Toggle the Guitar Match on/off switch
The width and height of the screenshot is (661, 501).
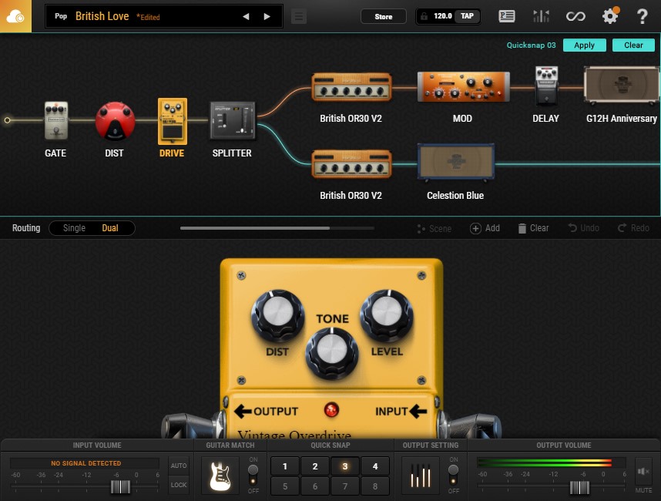(x=253, y=475)
